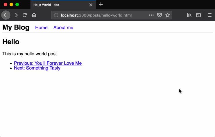Viewport: 215px width, 137px height.
Task: Open a new tab with plus button
Action: point(101,5)
